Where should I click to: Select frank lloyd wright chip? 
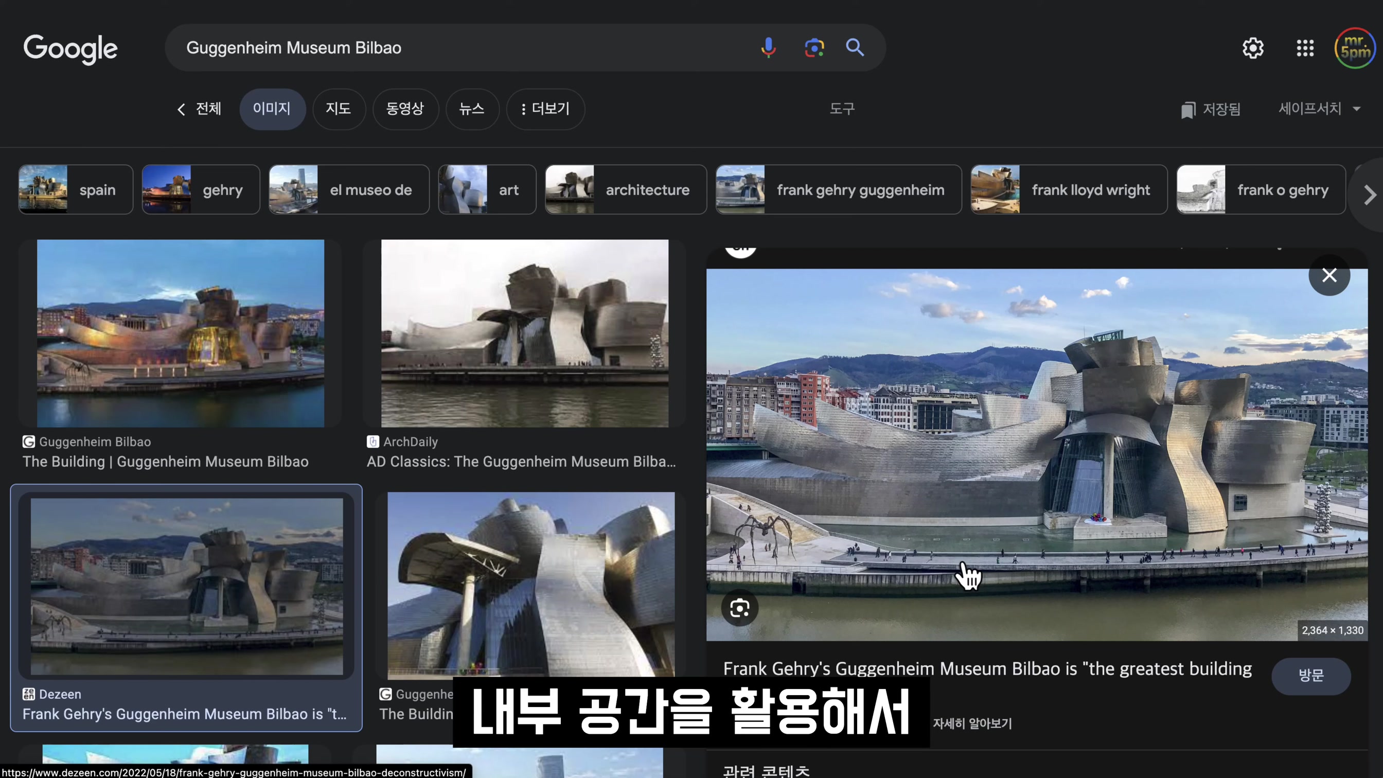tap(1069, 189)
